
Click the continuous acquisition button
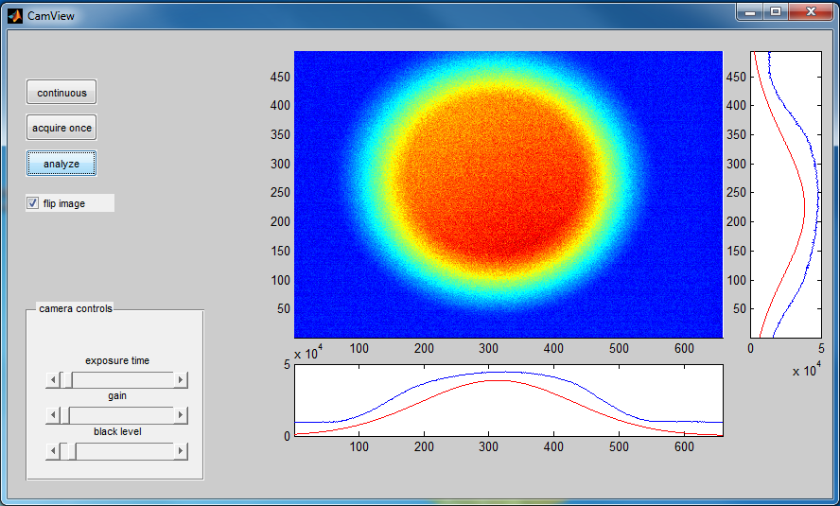(61, 93)
